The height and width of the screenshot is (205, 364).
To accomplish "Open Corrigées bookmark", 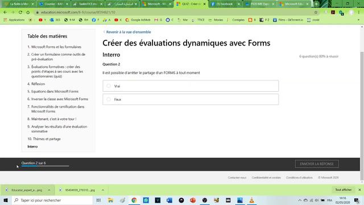I will [235, 20].
